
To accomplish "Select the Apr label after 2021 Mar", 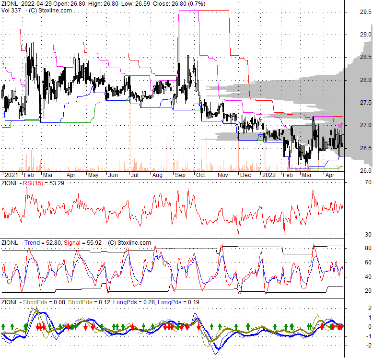I will coord(71,175).
